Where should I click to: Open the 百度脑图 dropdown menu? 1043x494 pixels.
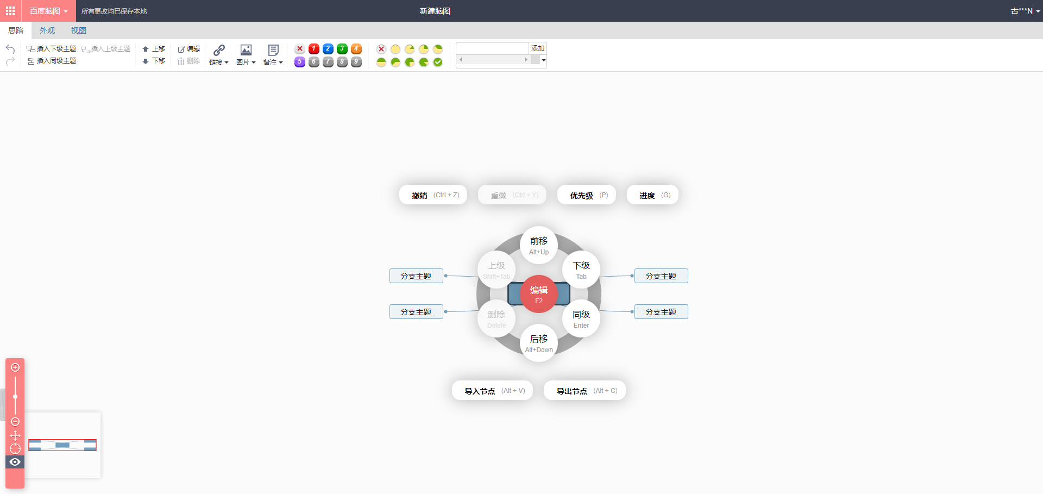pyautogui.click(x=48, y=11)
